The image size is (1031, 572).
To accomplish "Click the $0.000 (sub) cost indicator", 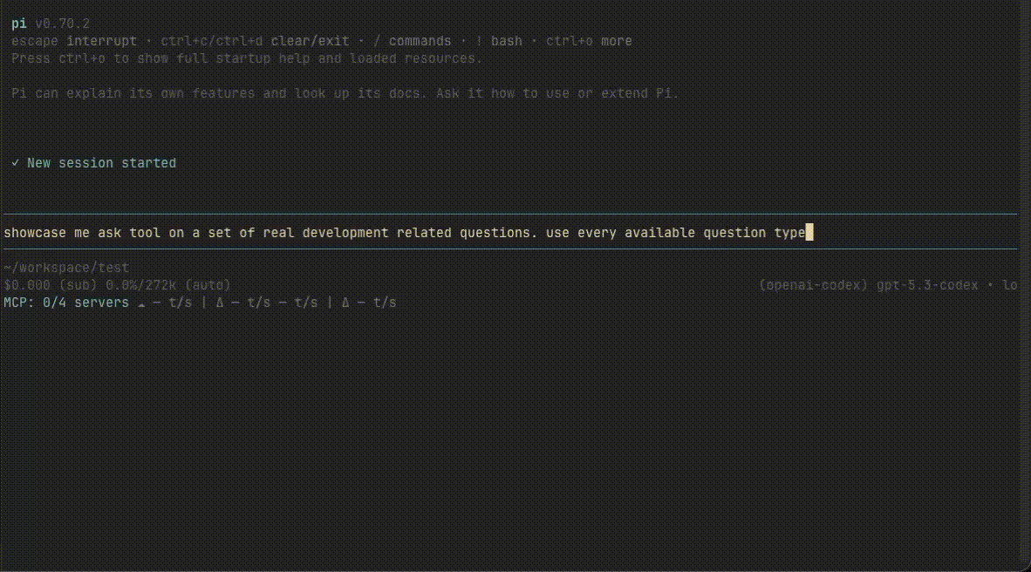I will (x=51, y=285).
